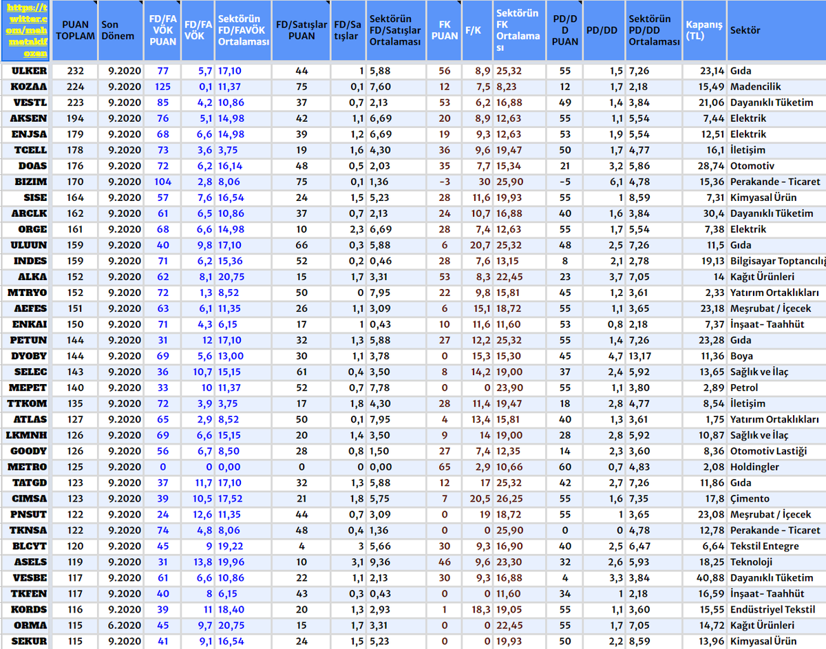Click the ENJSA ticker cell

(26, 134)
